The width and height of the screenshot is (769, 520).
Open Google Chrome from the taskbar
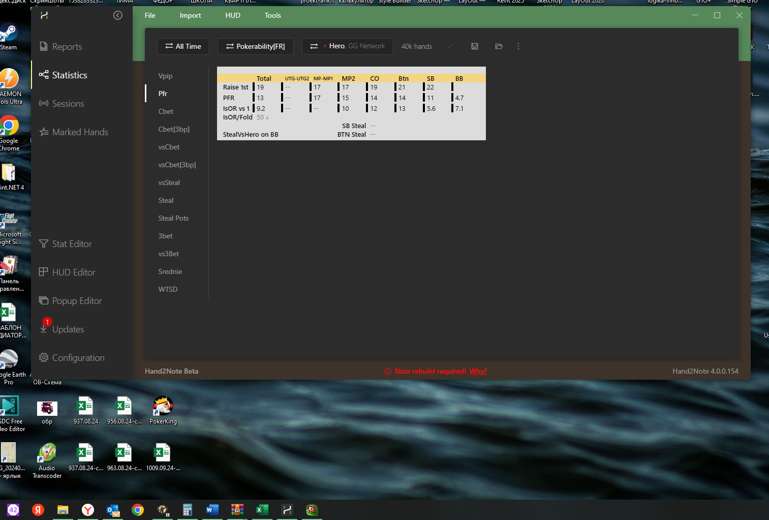click(138, 510)
